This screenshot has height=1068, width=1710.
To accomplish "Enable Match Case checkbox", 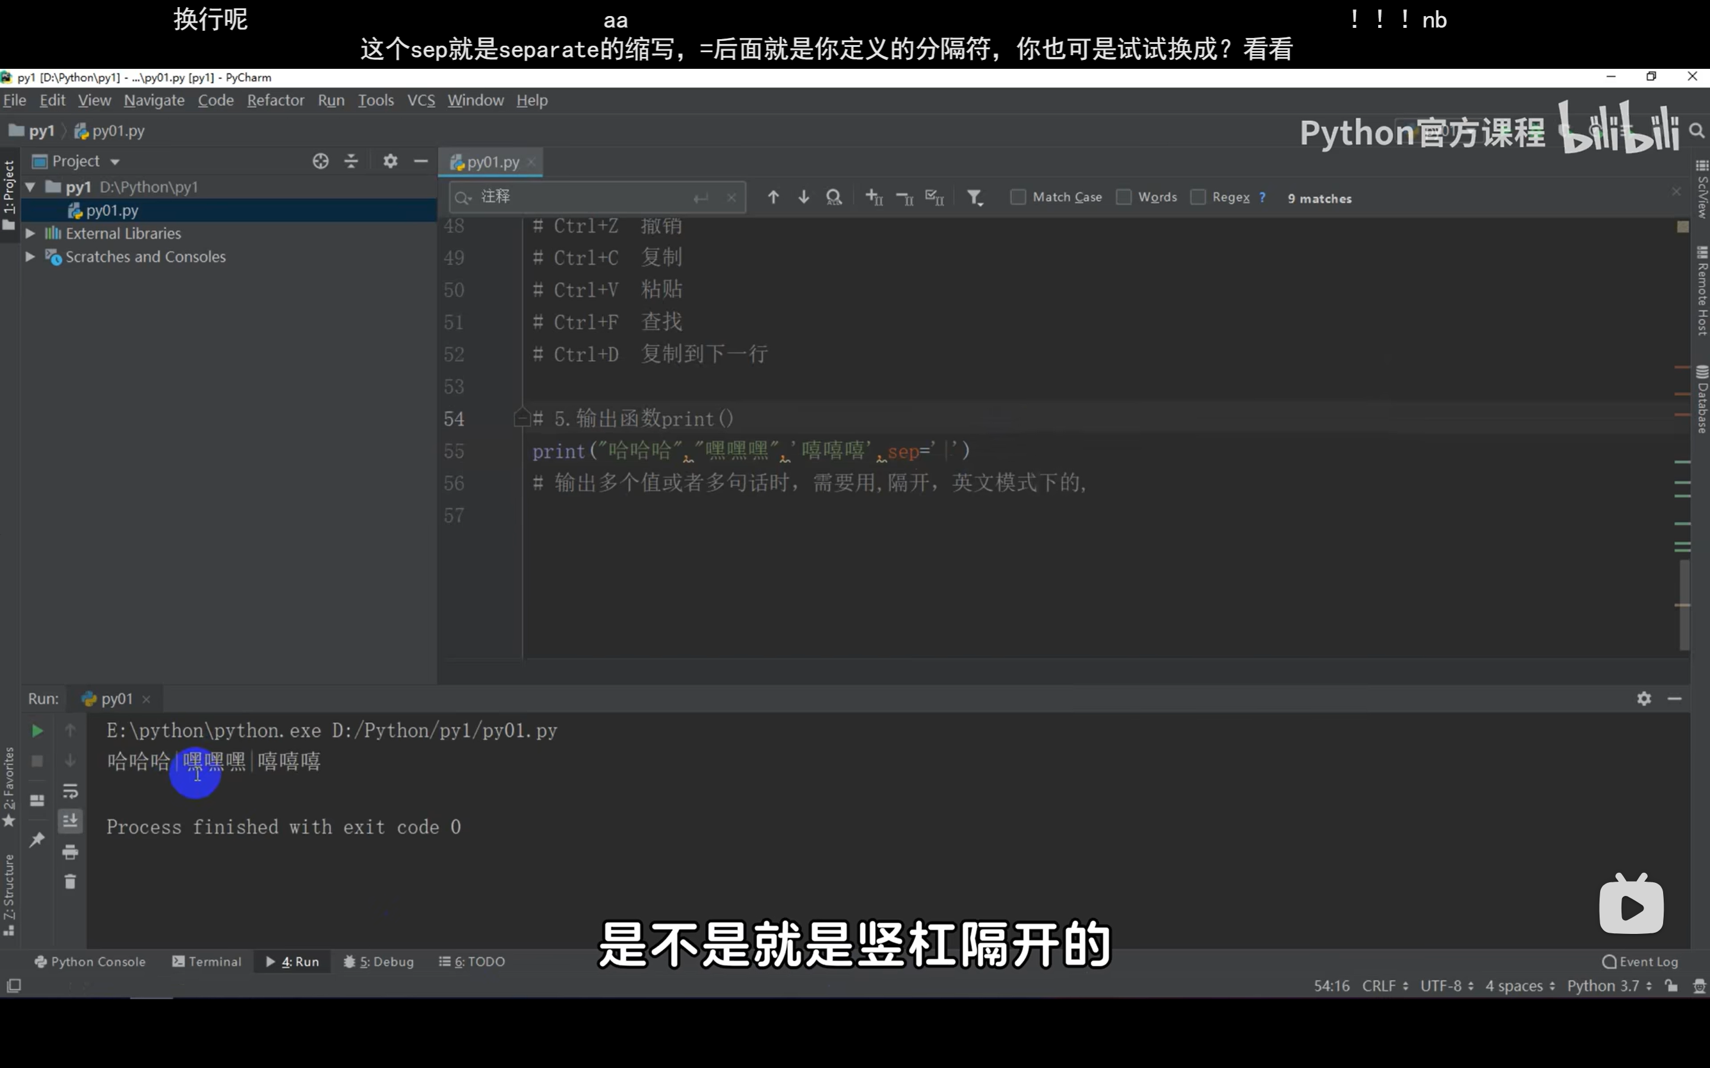I will point(1018,197).
